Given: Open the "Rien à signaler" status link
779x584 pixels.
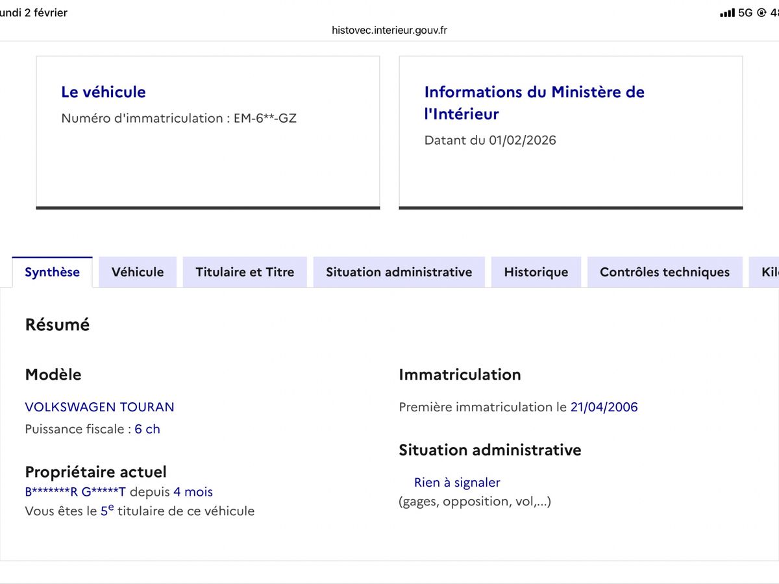Looking at the screenshot, I should tap(457, 482).
